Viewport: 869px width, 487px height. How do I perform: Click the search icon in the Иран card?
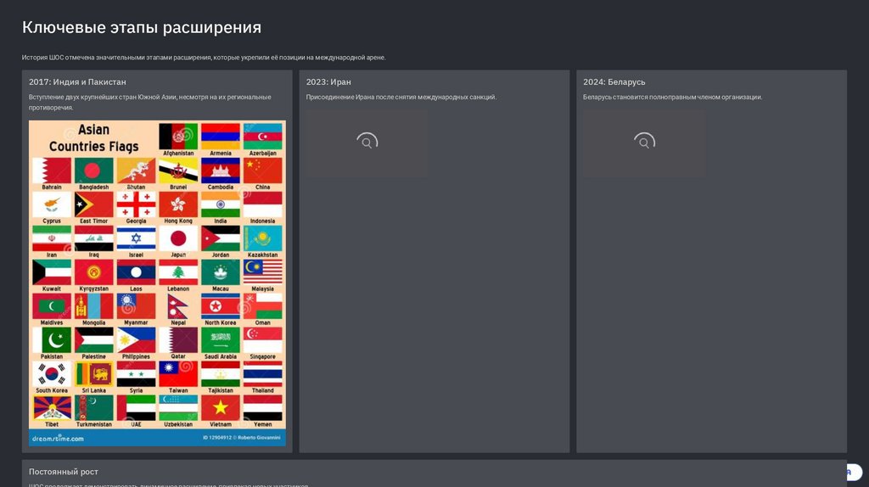tap(367, 142)
